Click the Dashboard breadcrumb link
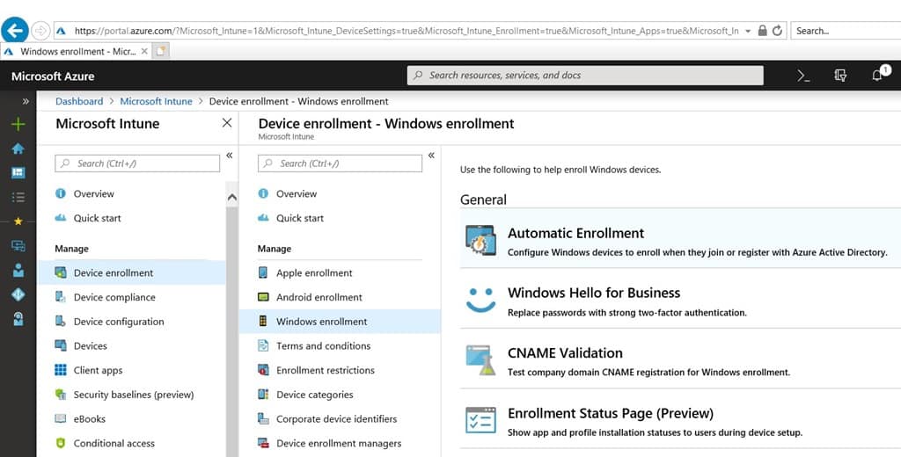 (x=79, y=101)
